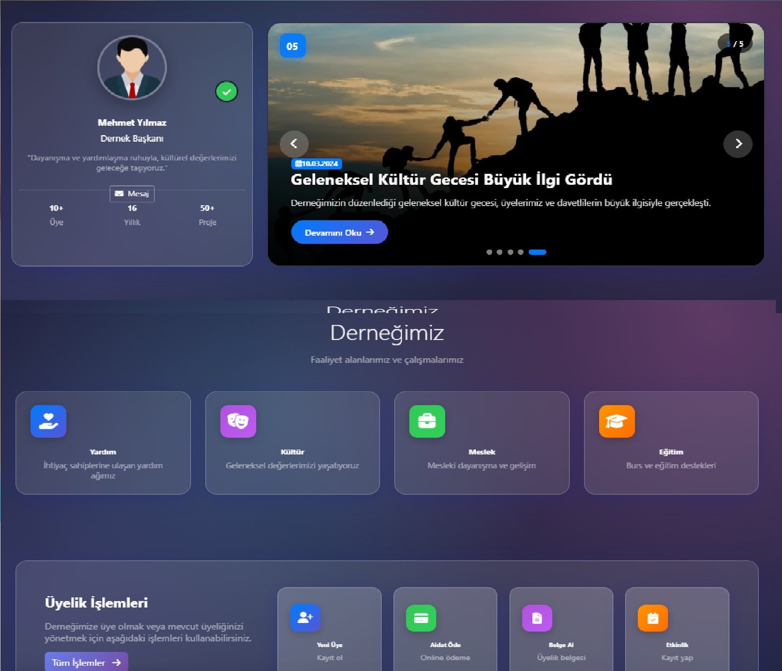This screenshot has width=782, height=671.
Task: Click Mehmet Yılmaz profile avatar
Action: 132,68
